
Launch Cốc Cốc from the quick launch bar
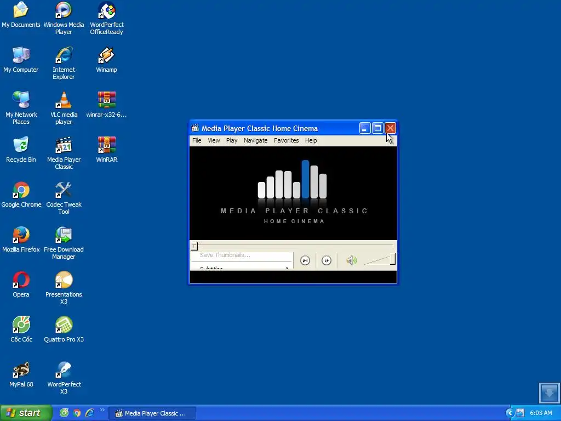coord(64,413)
